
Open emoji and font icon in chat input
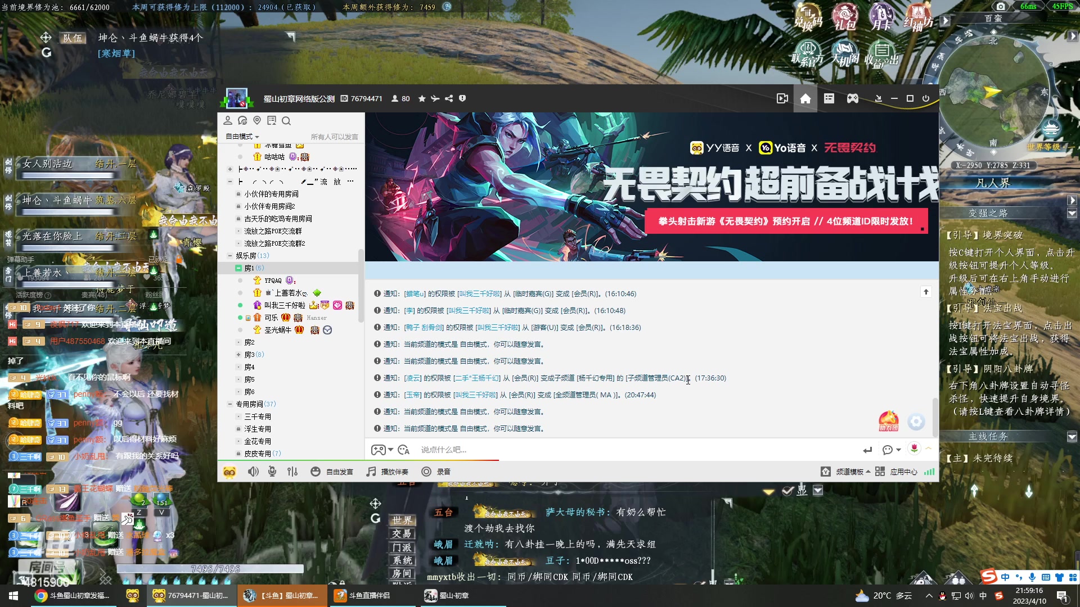(x=403, y=450)
